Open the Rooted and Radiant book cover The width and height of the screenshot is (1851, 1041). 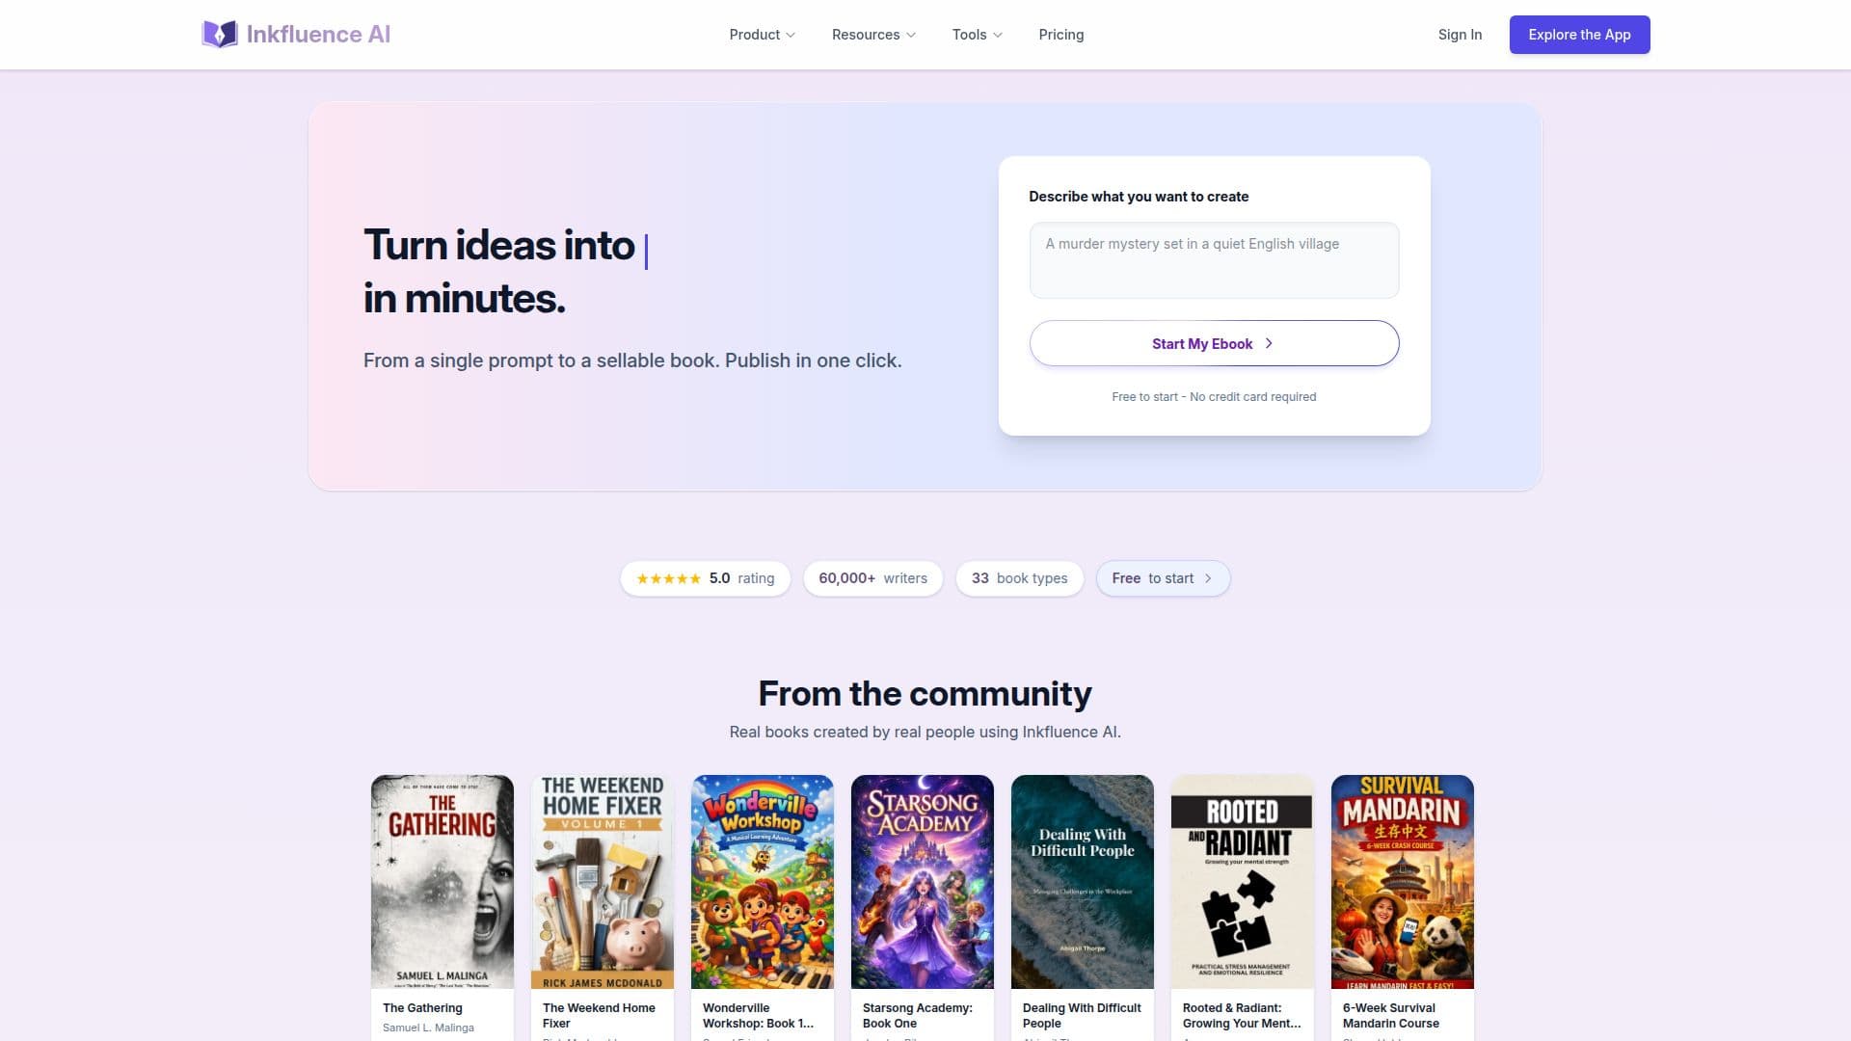1243,881
